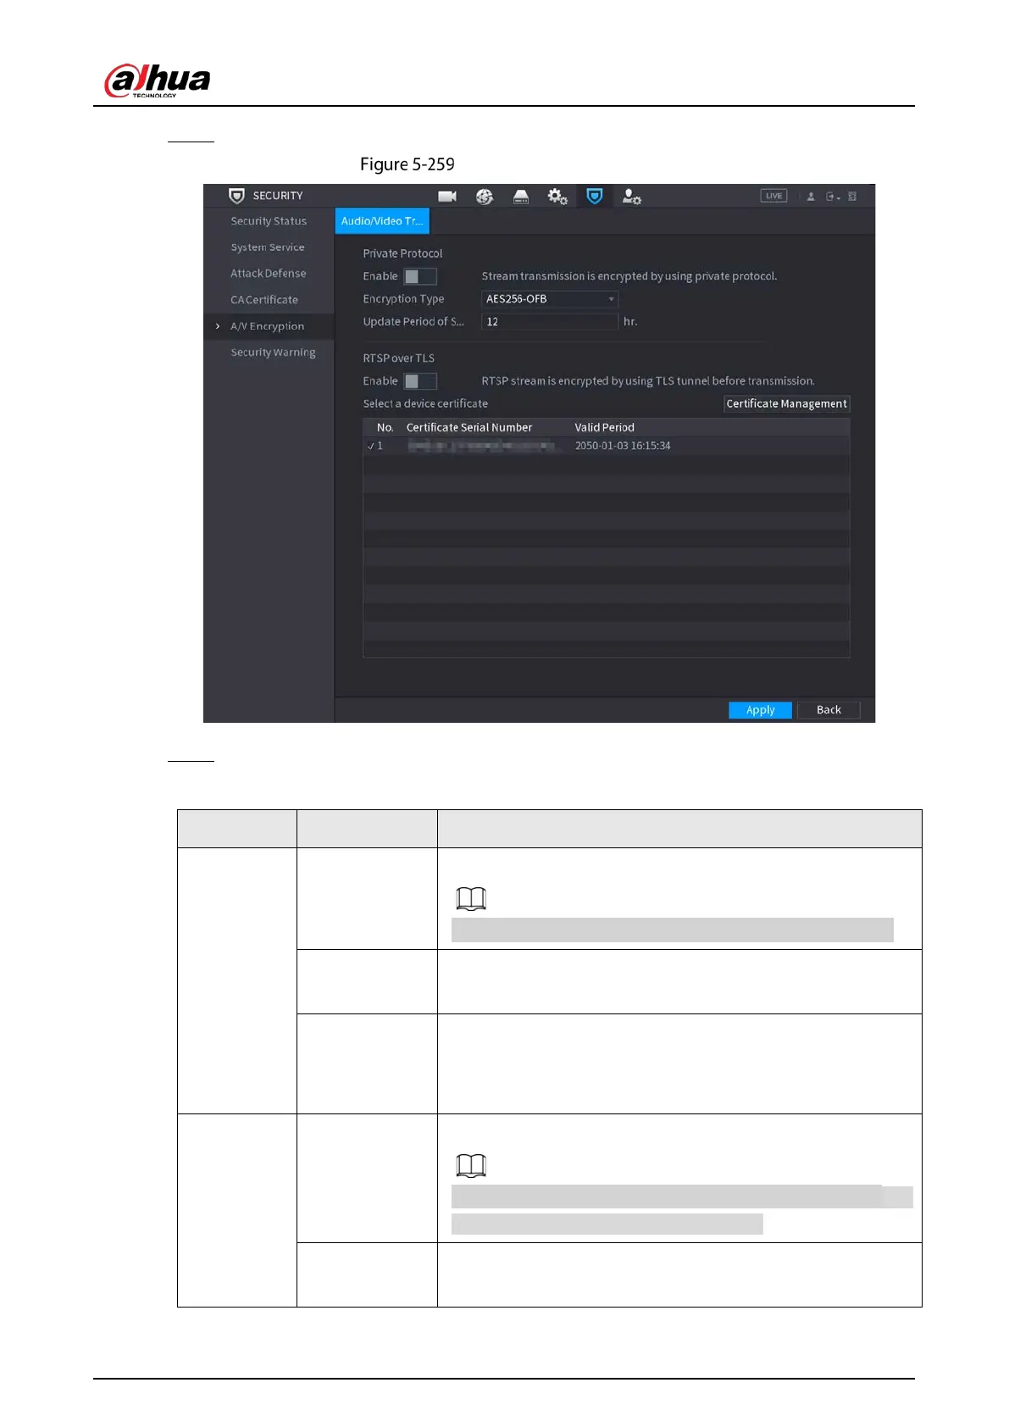Click the Valid Period column header
1009x1427 pixels.
(x=604, y=428)
